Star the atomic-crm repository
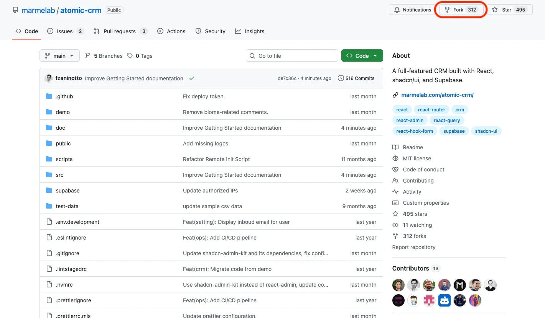Image resolution: width=545 pixels, height=318 pixels. (x=502, y=10)
